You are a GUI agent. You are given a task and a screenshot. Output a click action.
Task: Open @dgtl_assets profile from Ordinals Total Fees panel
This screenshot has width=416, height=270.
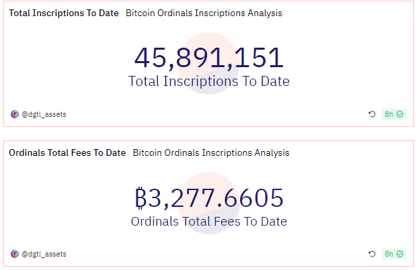coord(44,254)
